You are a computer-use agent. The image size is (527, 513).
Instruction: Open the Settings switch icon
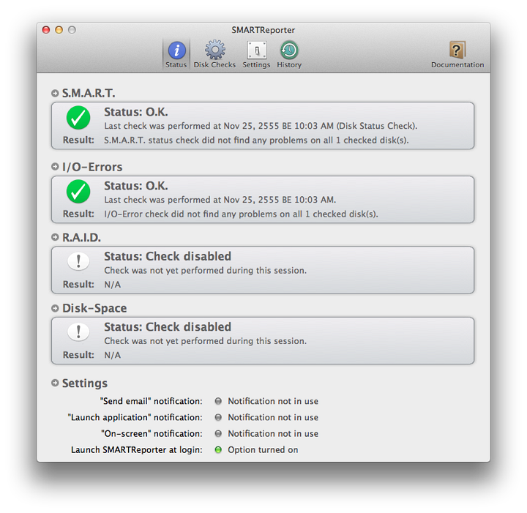[x=257, y=50]
